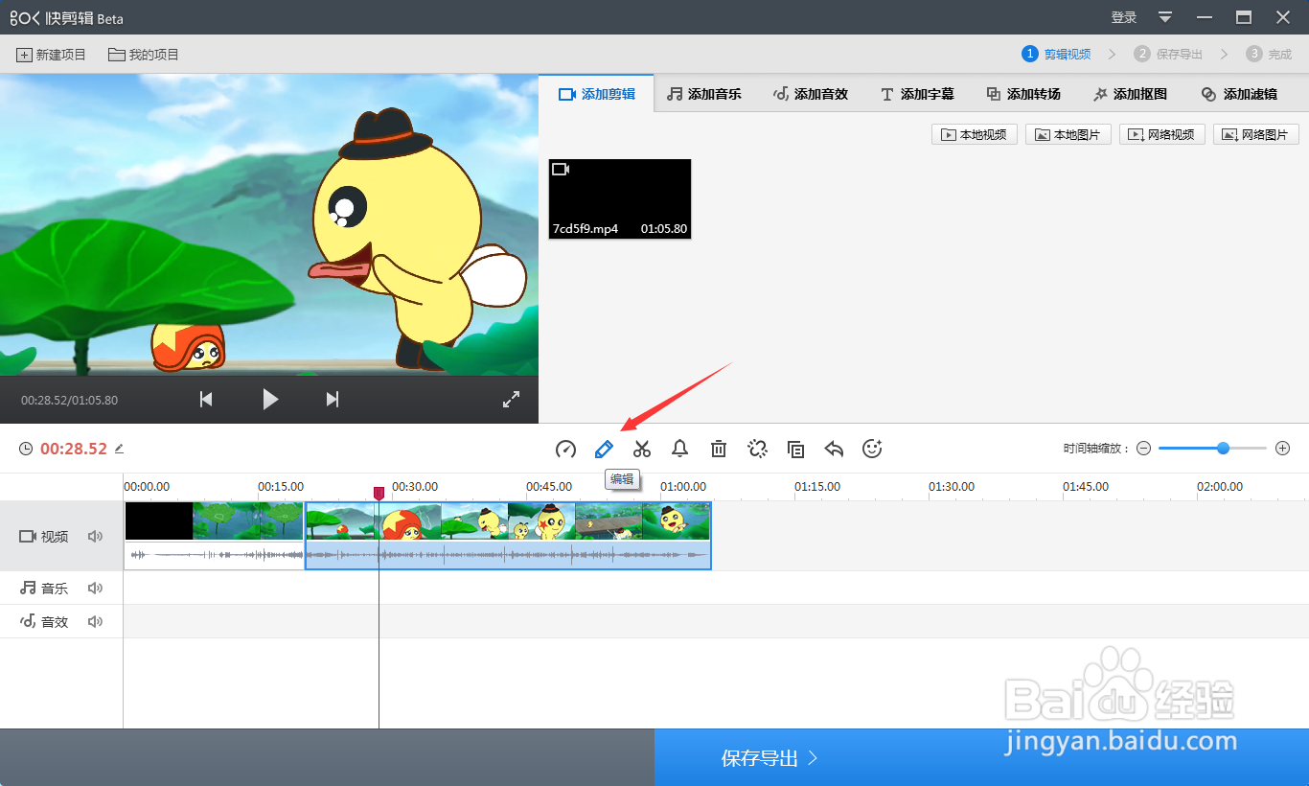Click 01:00.00 mark on timeline ruler
Viewport: 1309px width, 786px height.
pyautogui.click(x=683, y=487)
